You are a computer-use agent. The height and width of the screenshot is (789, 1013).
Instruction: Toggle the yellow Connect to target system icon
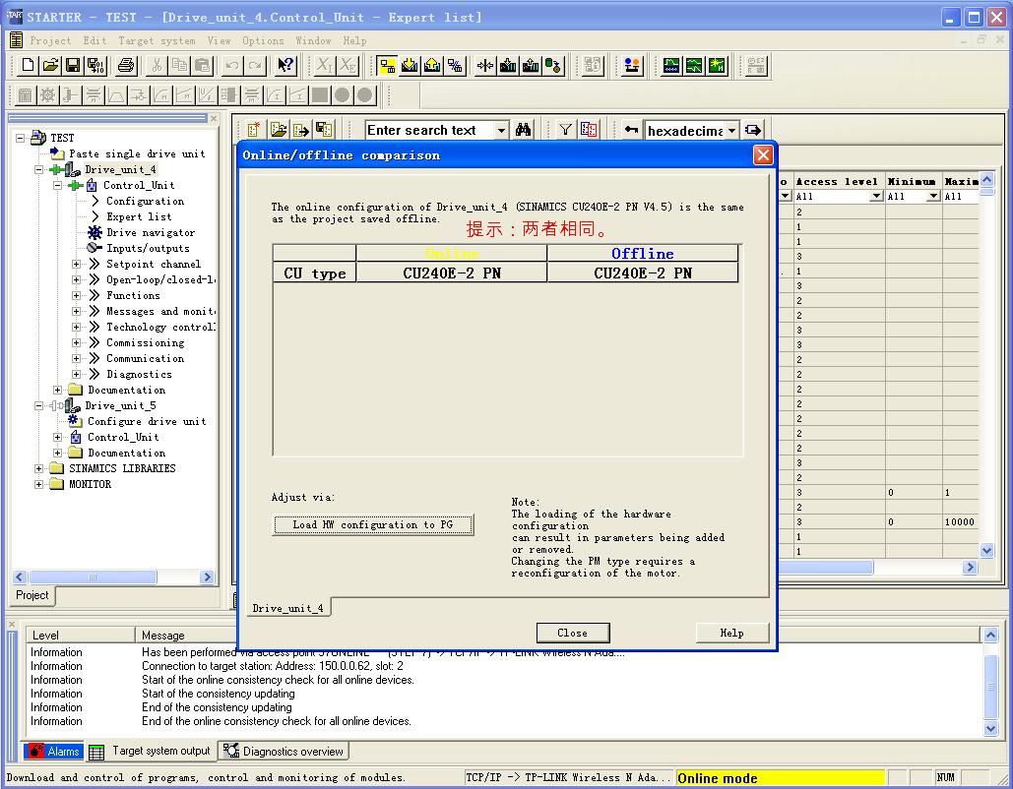[387, 65]
